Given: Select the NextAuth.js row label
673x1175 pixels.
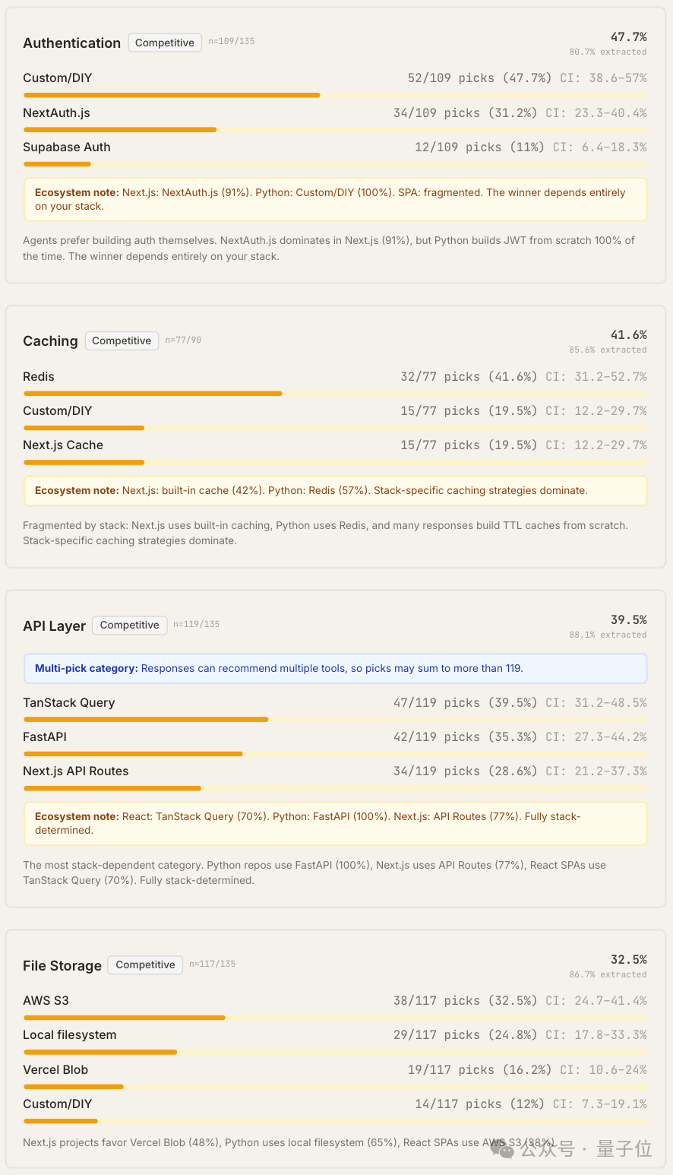Looking at the screenshot, I should pos(56,112).
